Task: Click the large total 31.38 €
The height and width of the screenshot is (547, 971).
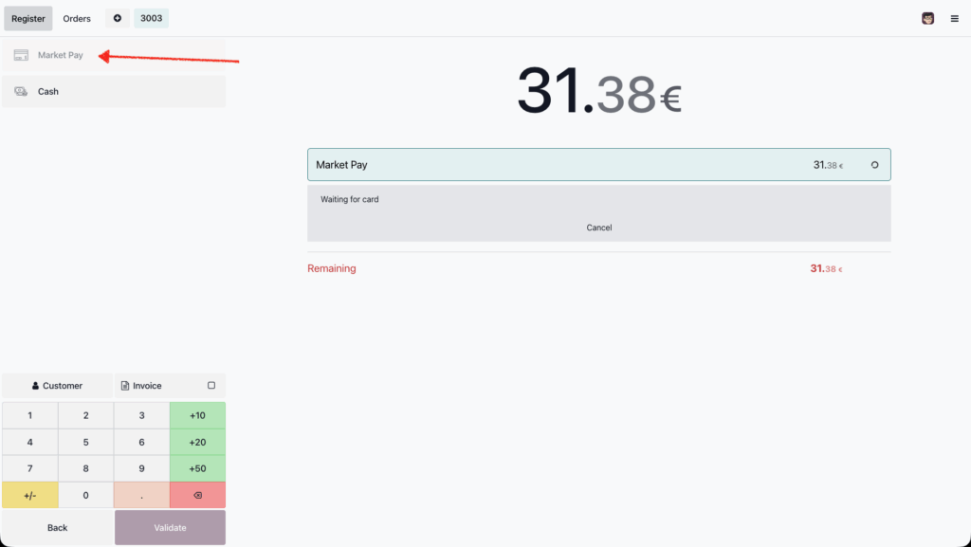Action: click(x=599, y=92)
